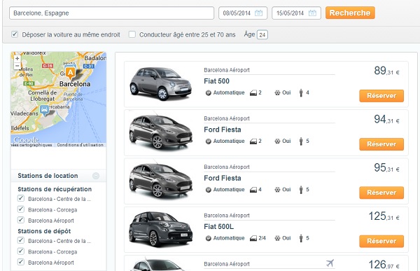The width and height of the screenshot is (420, 271).
Task: Click the Fiat 500L air conditioning icon
Action: (277, 238)
